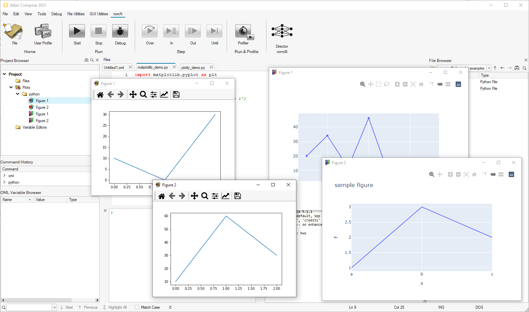Select Box Select in plotly Figure 1 modebar
This screenshot has width=529, height=312.
coord(379,84)
